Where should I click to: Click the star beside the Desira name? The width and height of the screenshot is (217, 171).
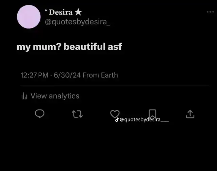pos(78,13)
